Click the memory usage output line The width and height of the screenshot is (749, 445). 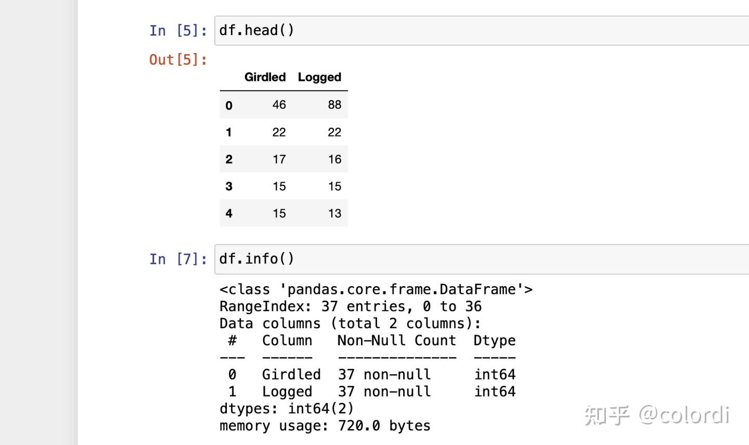pyautogui.click(x=325, y=426)
